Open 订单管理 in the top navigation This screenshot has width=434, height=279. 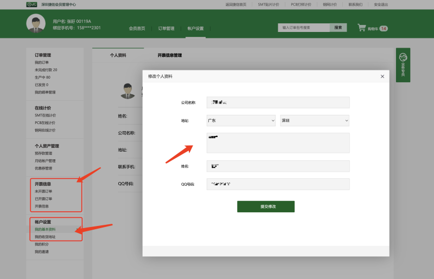point(166,28)
